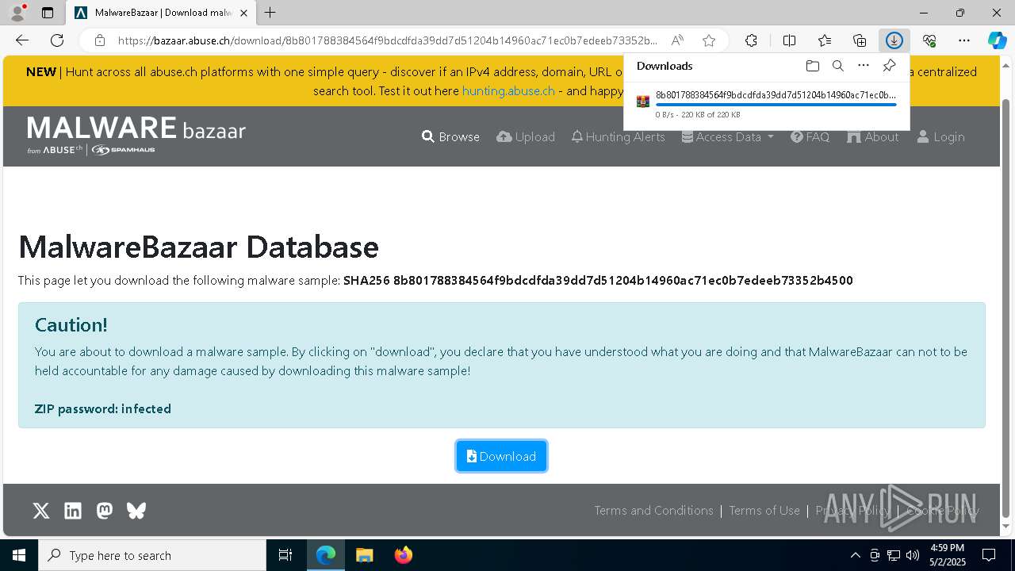This screenshot has height=571, width=1015.
Task: Open Edge Settings and more menu
Action: click(x=964, y=40)
